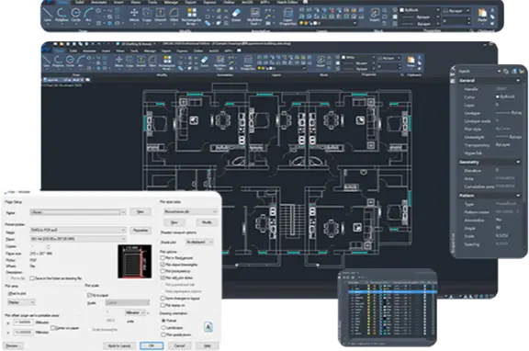
Task: Select the Line tool in top ribbon
Action: coord(48,14)
